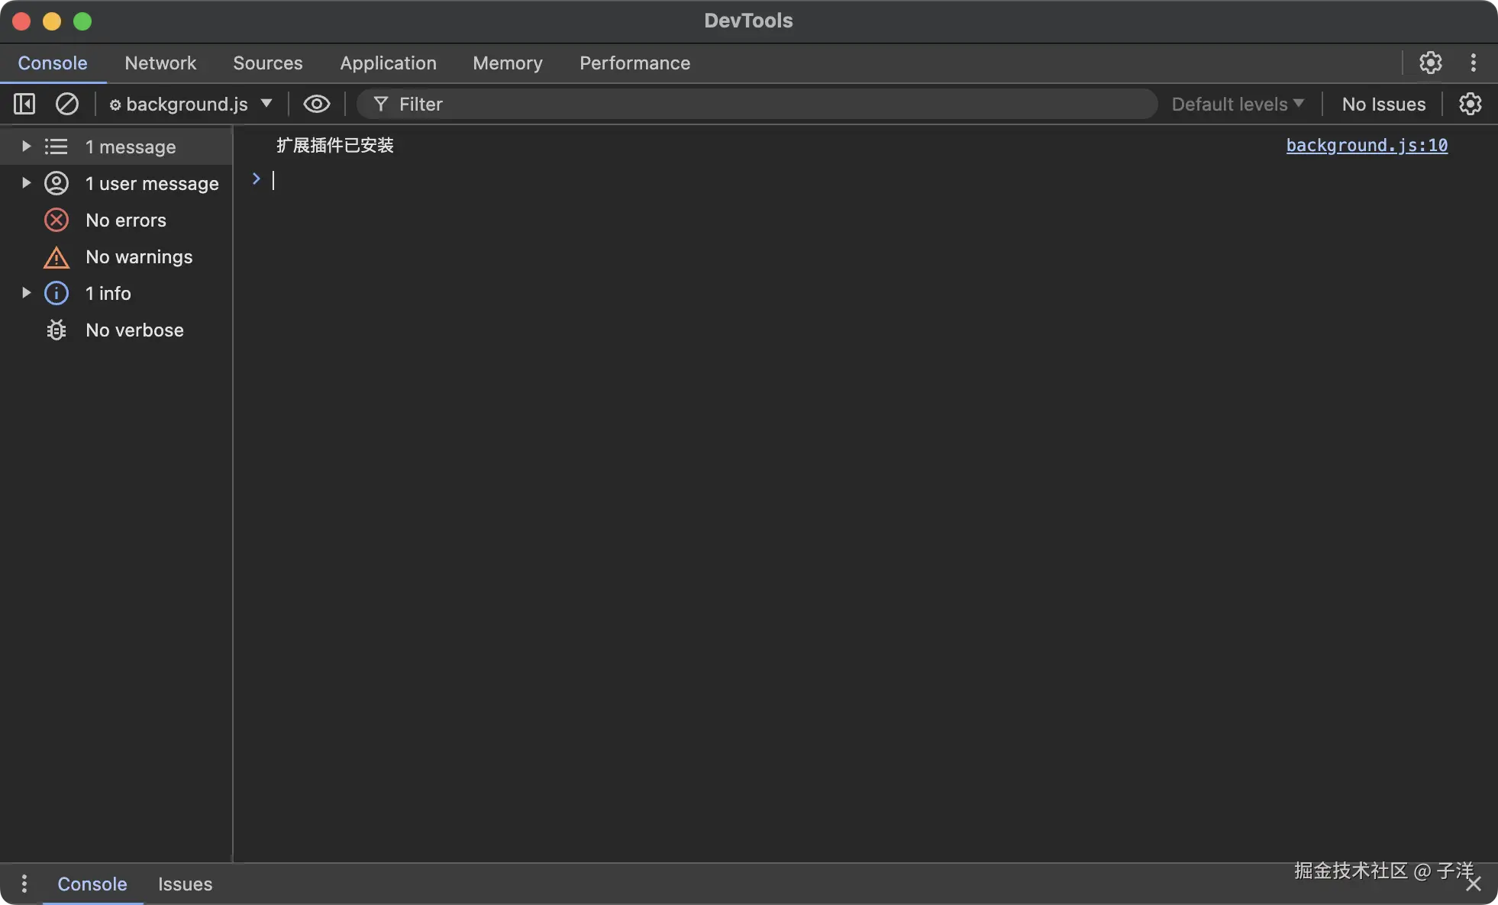
Task: Select the No verbose bug filter
Action: (x=134, y=330)
